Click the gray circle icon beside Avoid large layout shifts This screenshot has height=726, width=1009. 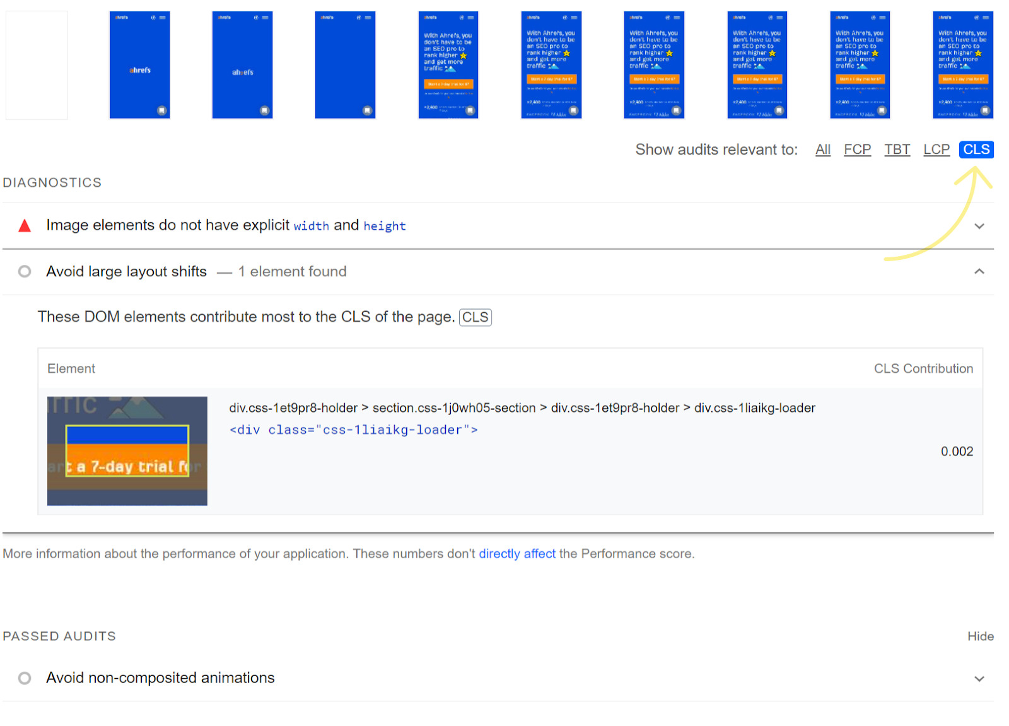pos(24,271)
